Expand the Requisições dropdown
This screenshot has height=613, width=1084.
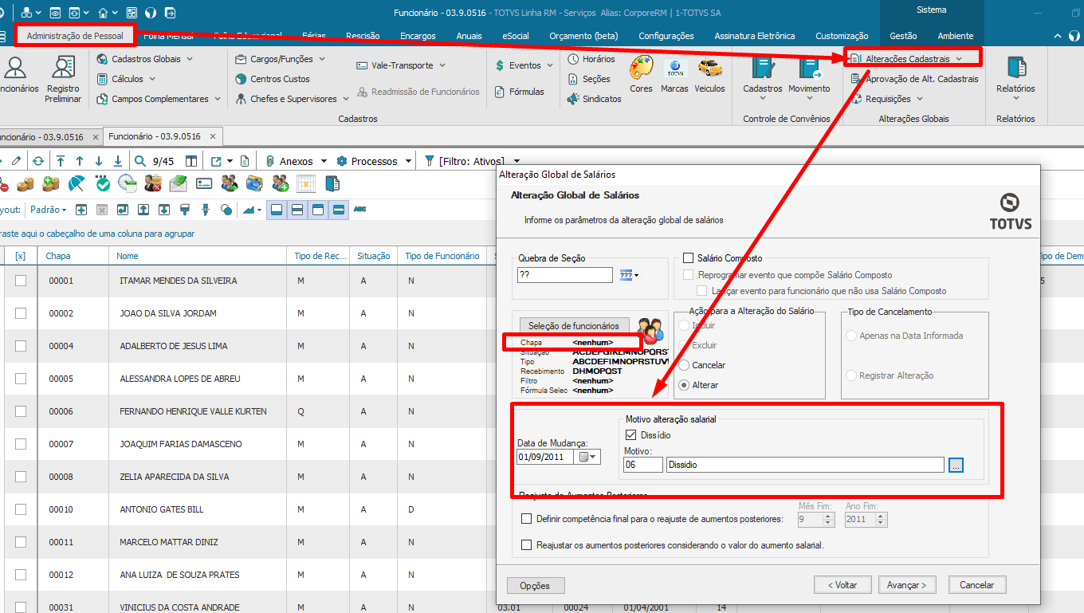[x=920, y=99]
